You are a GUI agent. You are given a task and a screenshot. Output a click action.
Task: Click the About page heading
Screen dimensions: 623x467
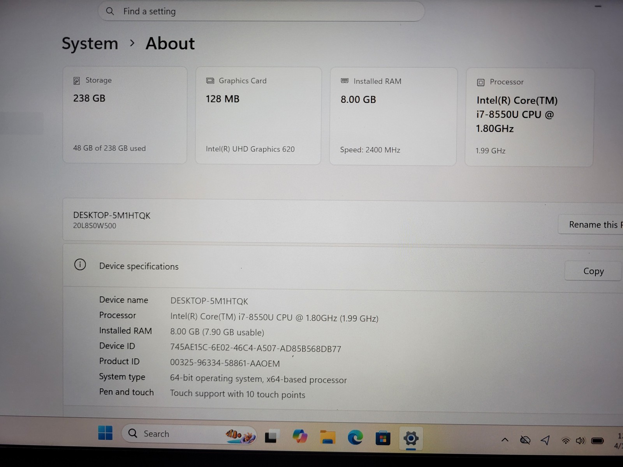[x=170, y=43]
